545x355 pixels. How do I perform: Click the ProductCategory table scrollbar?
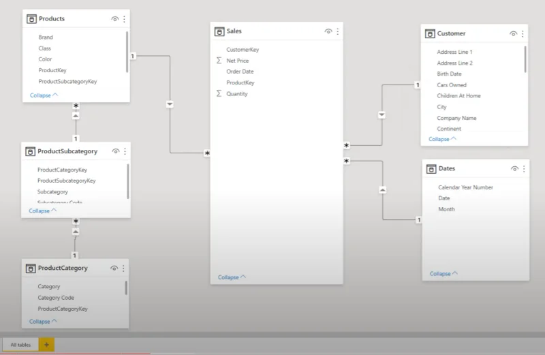(x=126, y=288)
